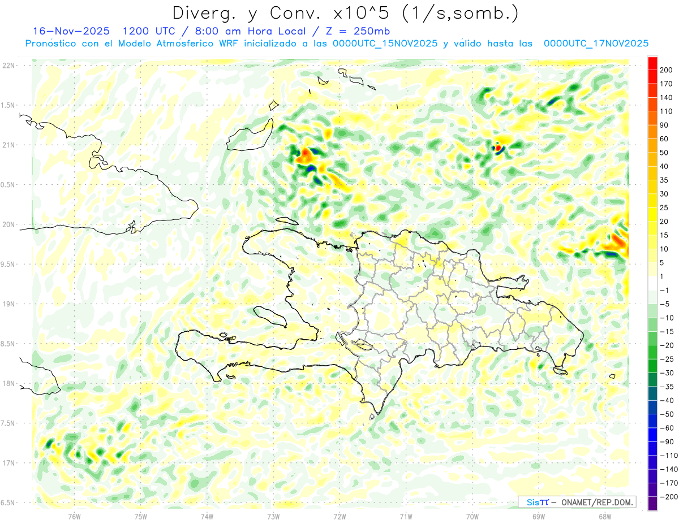This screenshot has width=679, height=524.
Task: Click the '75W' longitude label
Action: tap(141, 516)
